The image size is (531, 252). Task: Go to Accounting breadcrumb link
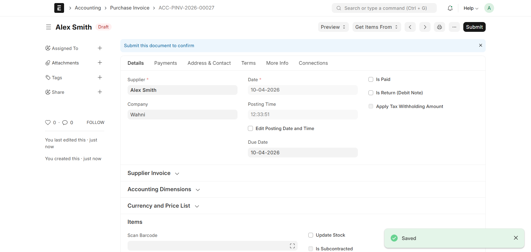tap(88, 8)
